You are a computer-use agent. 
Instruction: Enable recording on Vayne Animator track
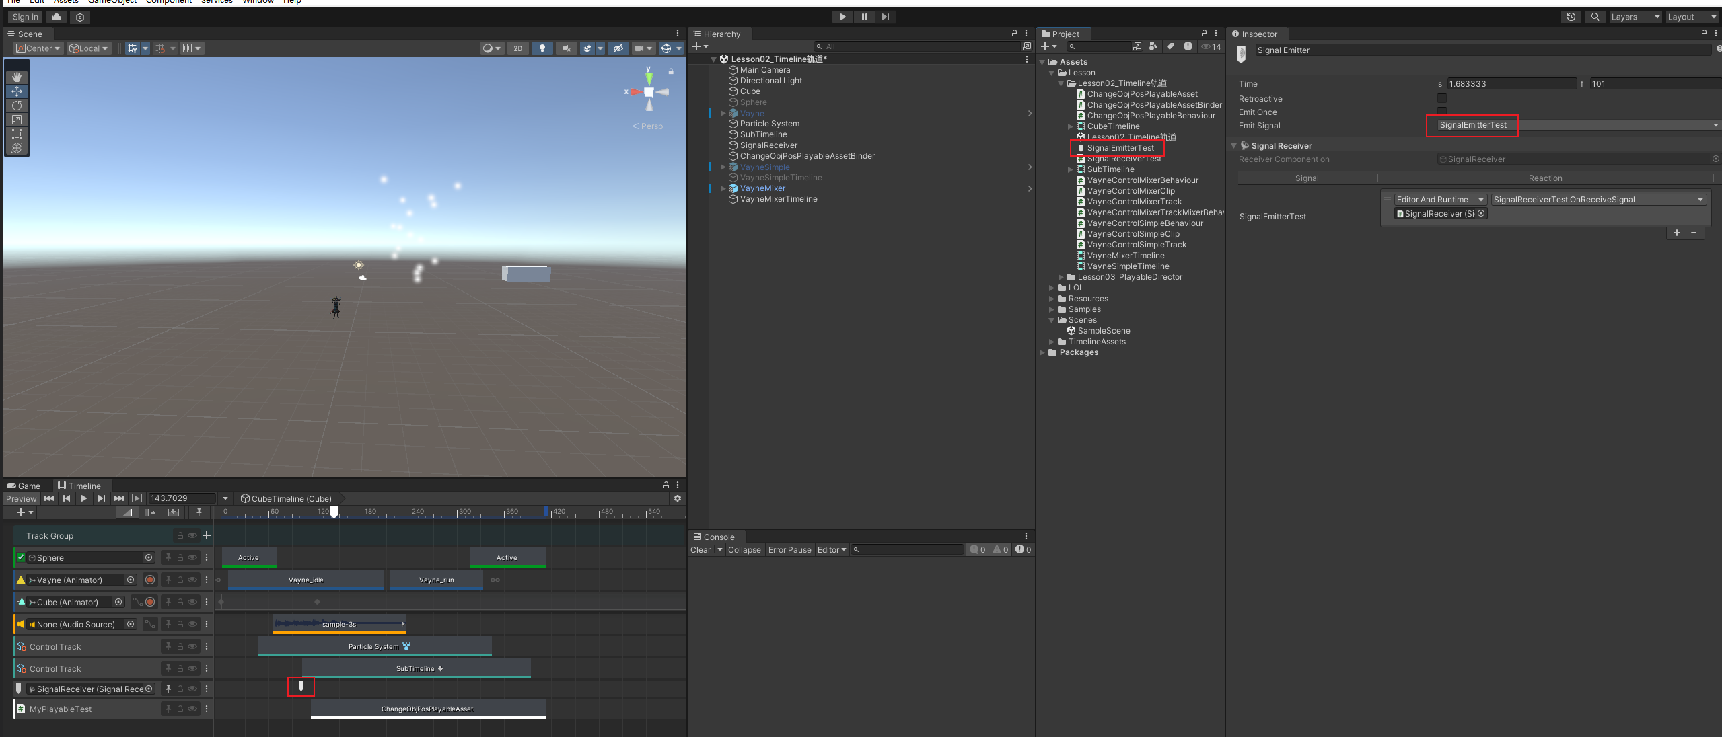[x=150, y=580]
